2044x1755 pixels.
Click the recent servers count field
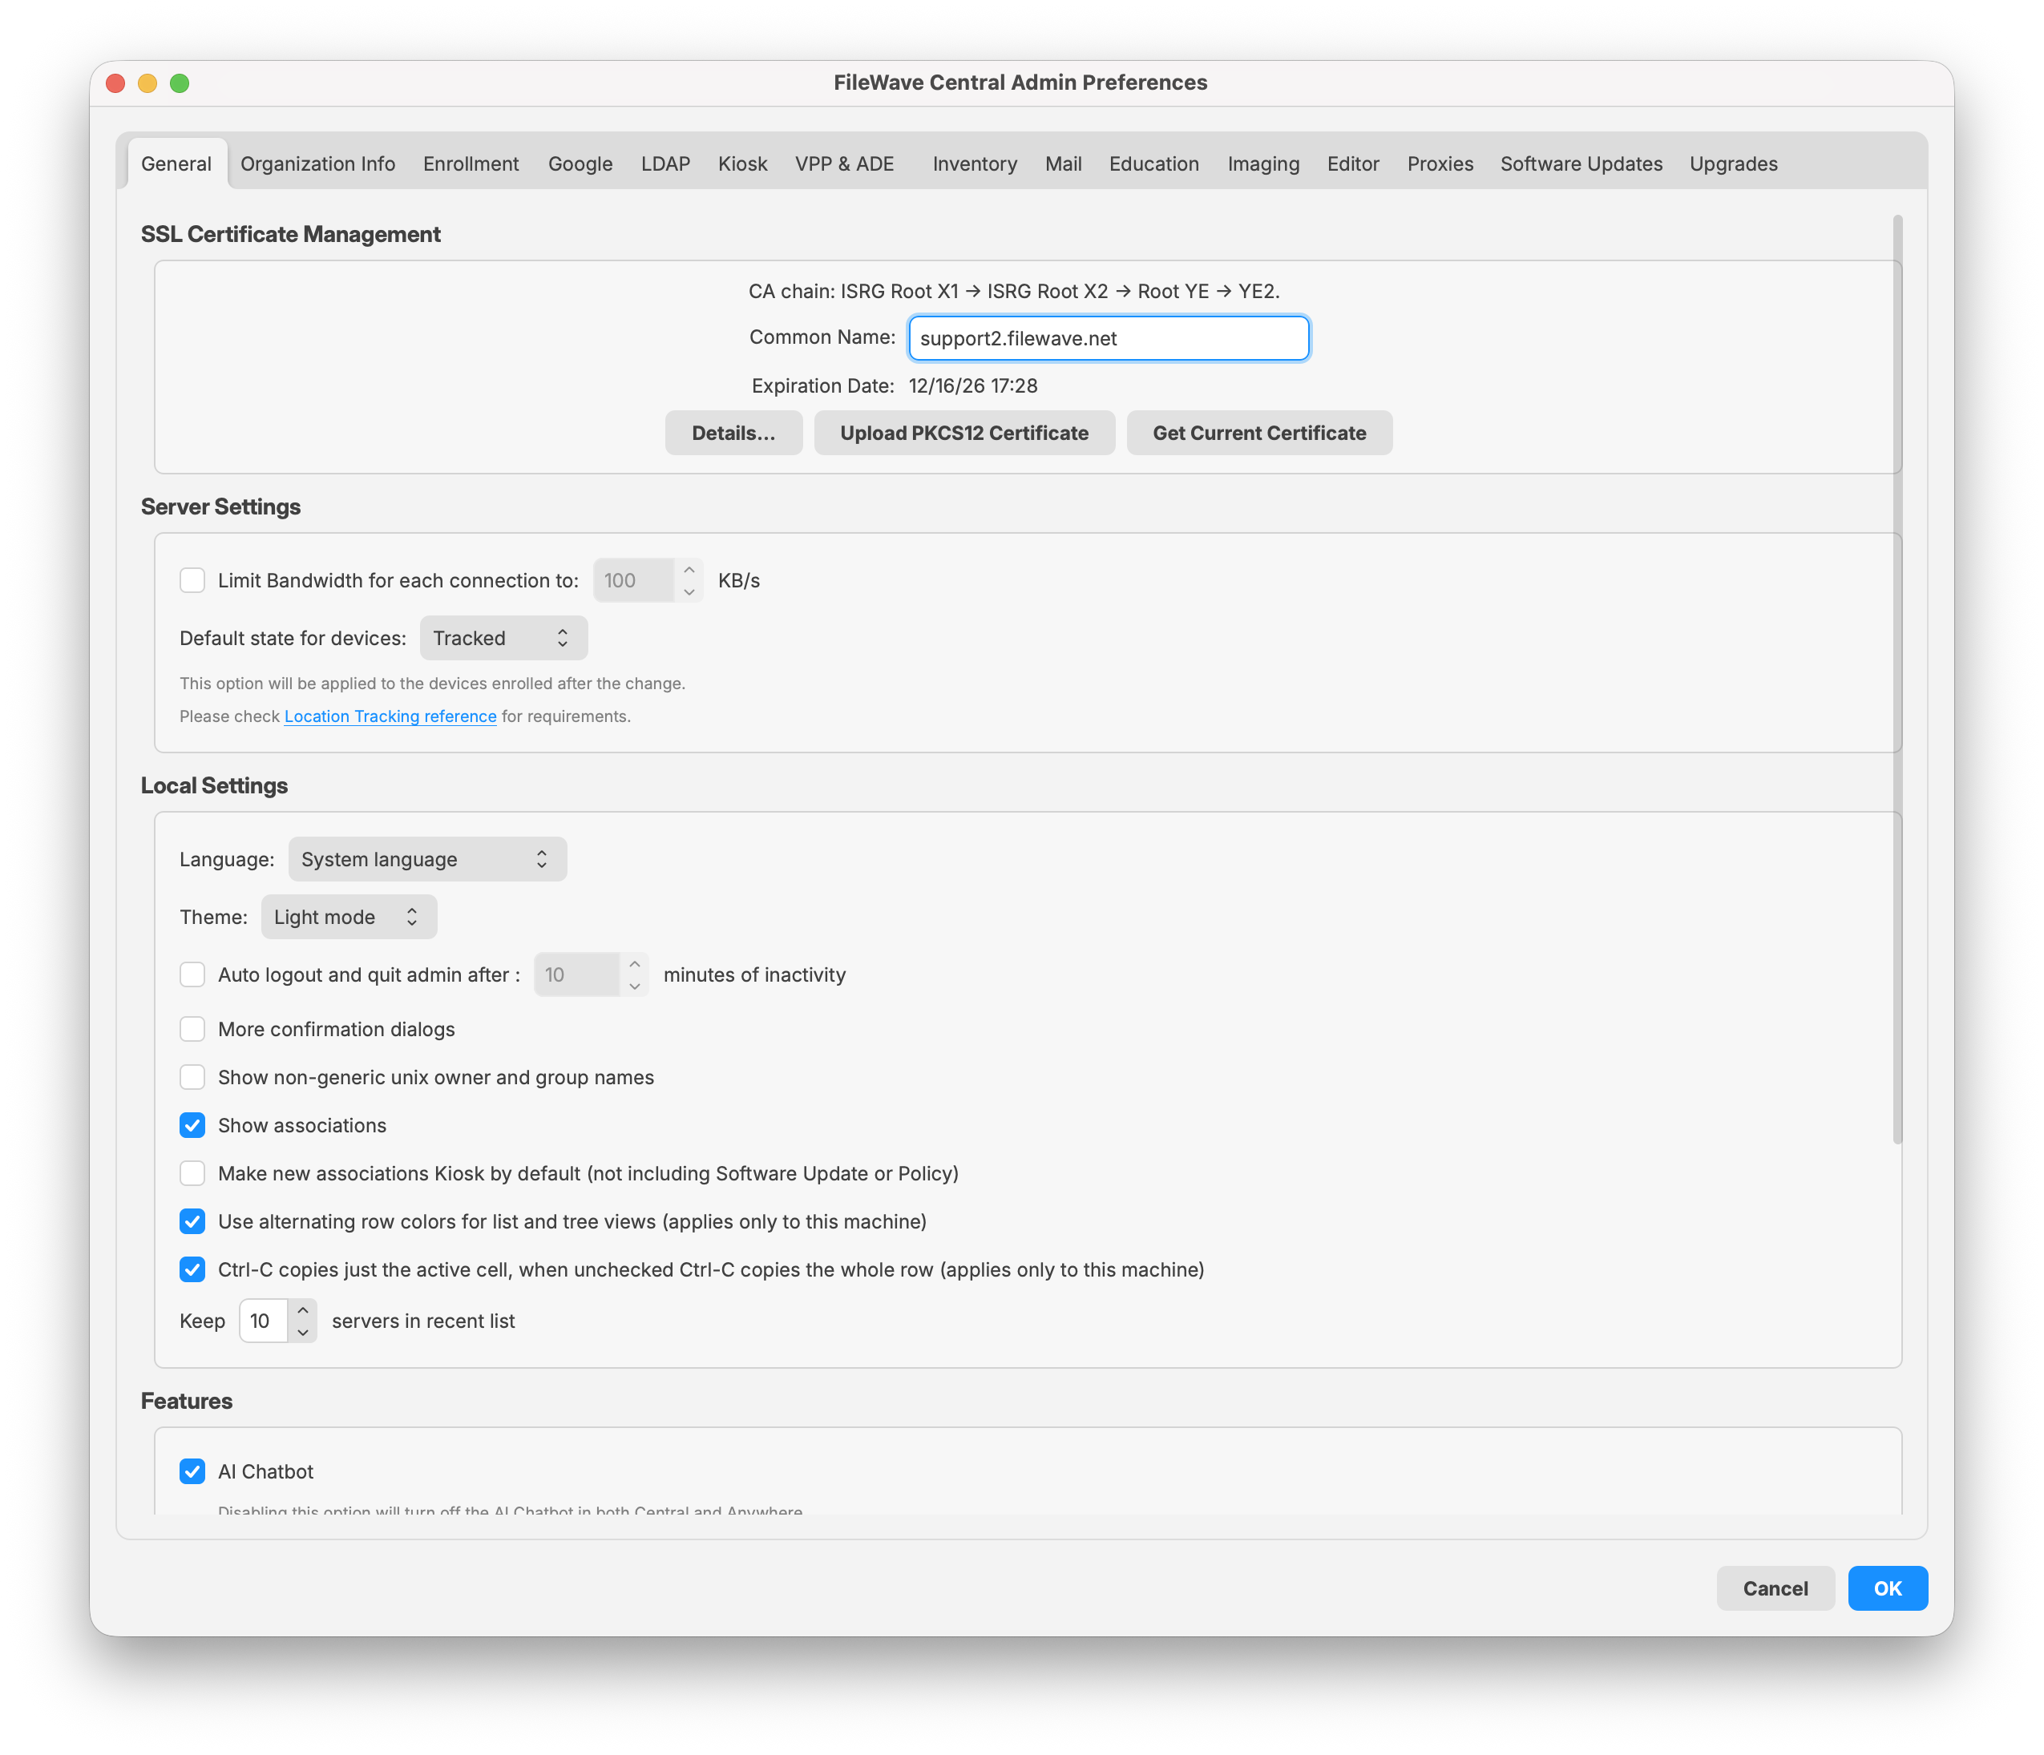point(264,1321)
